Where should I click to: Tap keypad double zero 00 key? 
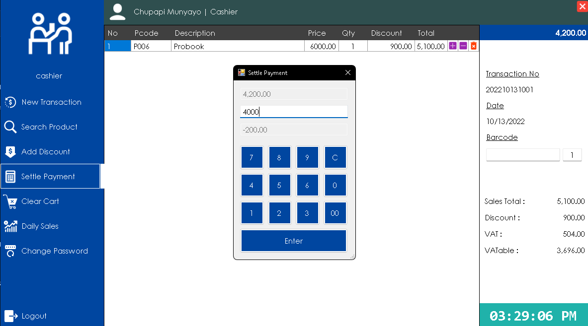(335, 213)
